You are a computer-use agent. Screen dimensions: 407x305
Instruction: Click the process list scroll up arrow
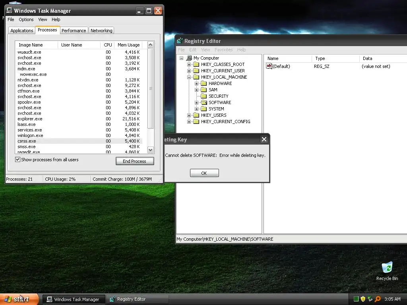click(x=151, y=44)
